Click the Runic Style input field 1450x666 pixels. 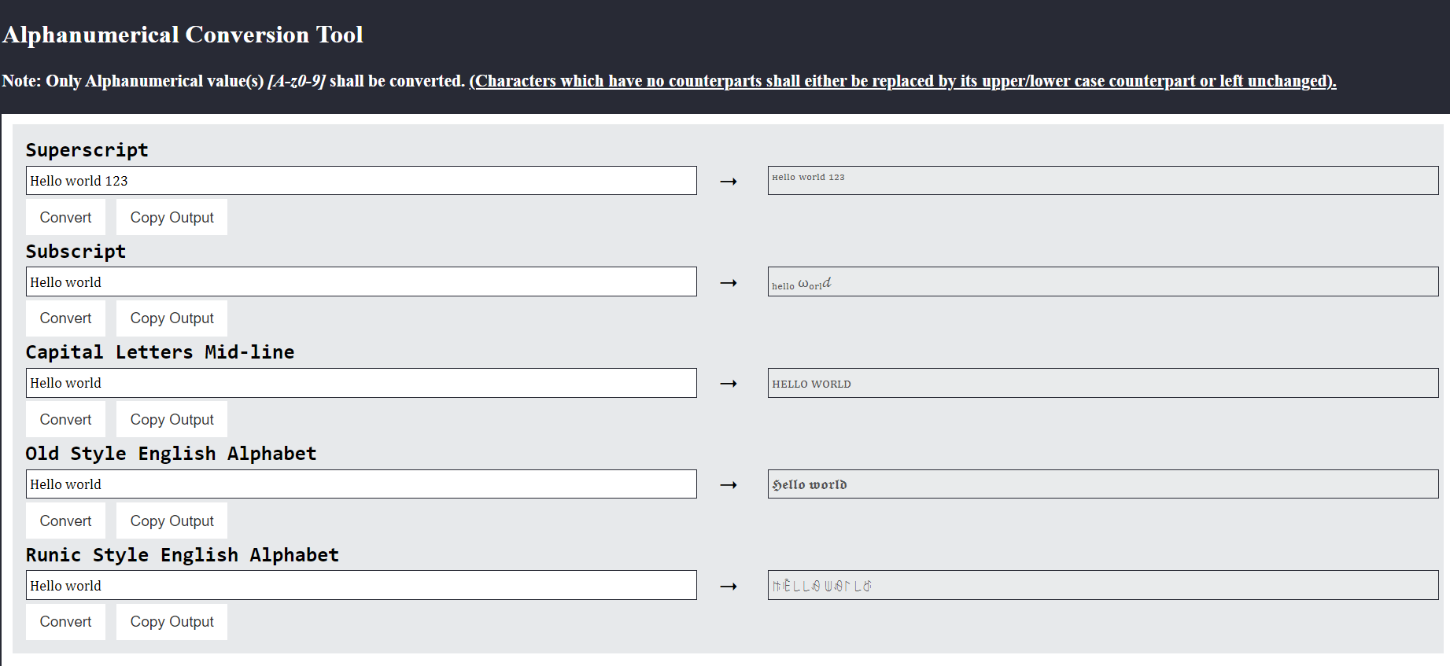361,585
